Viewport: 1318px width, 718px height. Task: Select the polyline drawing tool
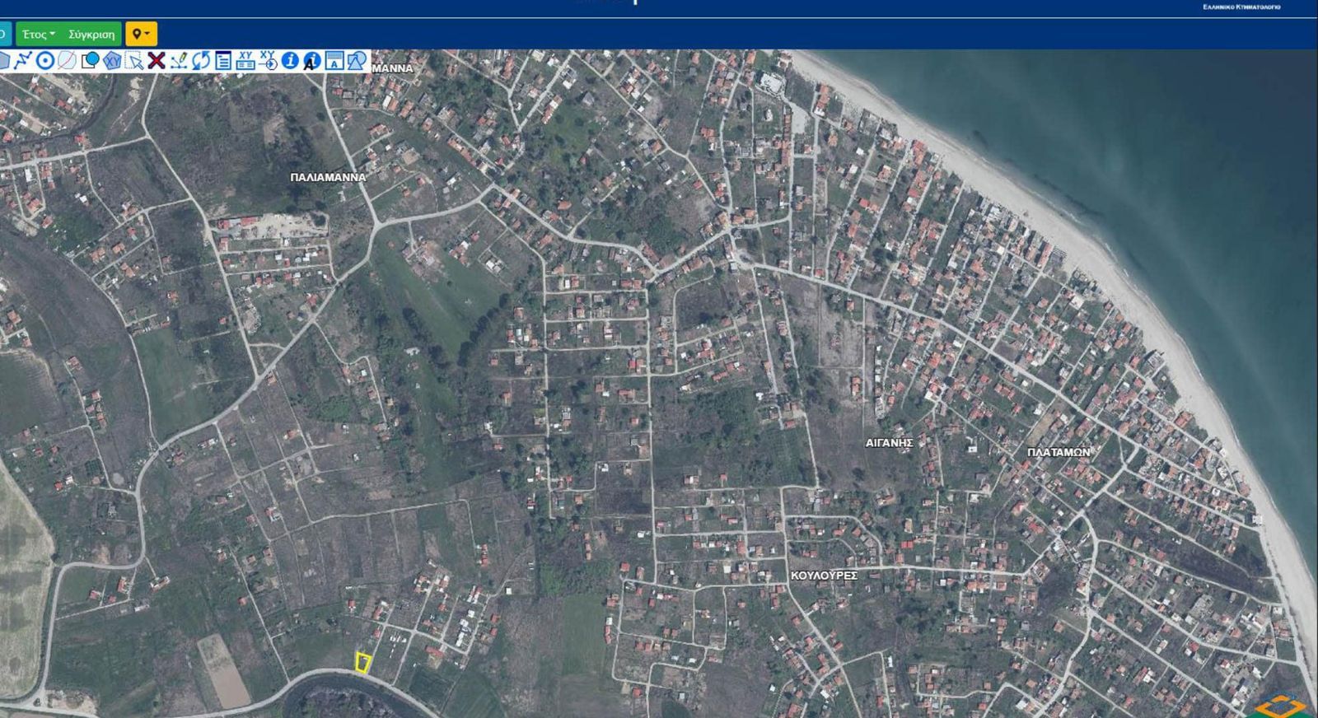(23, 60)
